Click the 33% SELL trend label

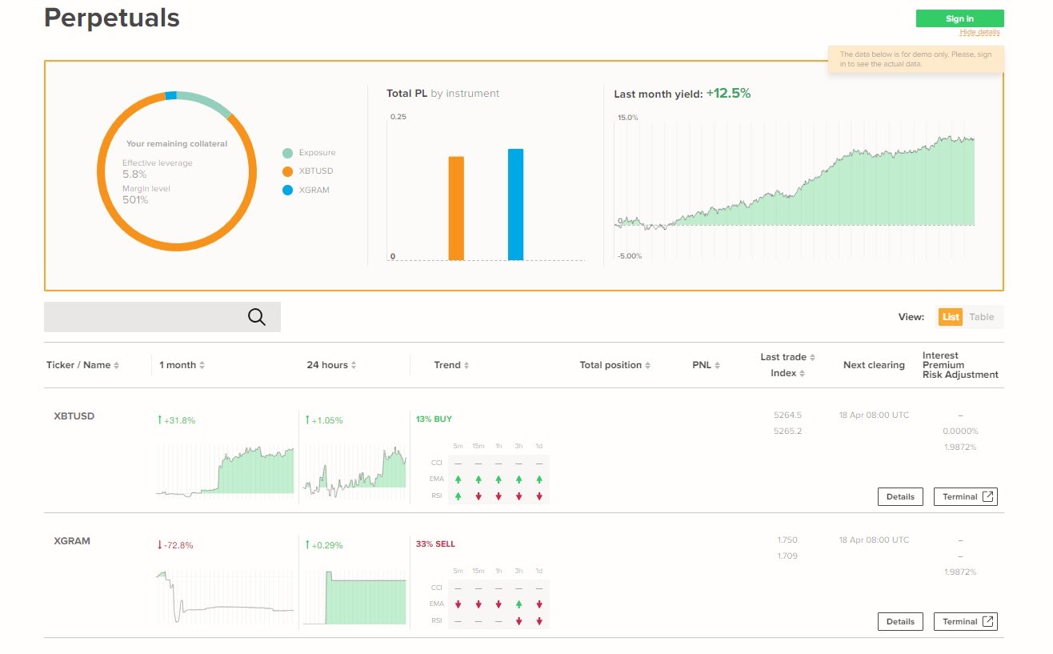pos(435,544)
